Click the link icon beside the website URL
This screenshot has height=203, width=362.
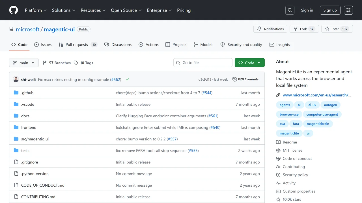278,95
